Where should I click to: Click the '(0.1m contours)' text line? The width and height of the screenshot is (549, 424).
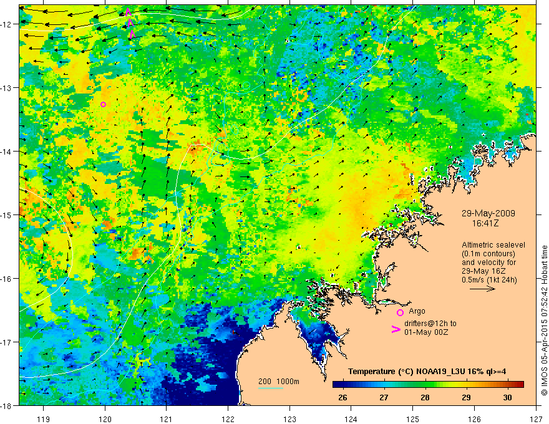(x=488, y=254)
